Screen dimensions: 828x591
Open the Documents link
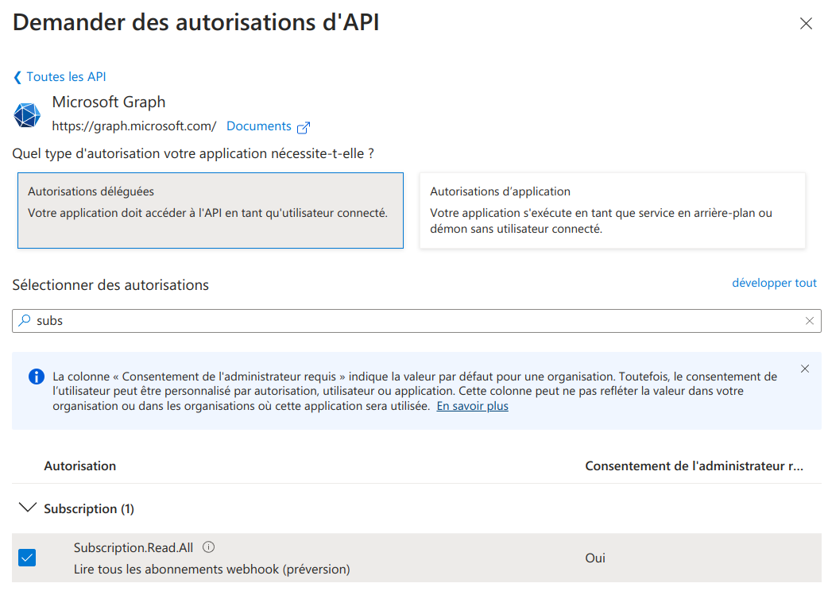[x=259, y=126]
